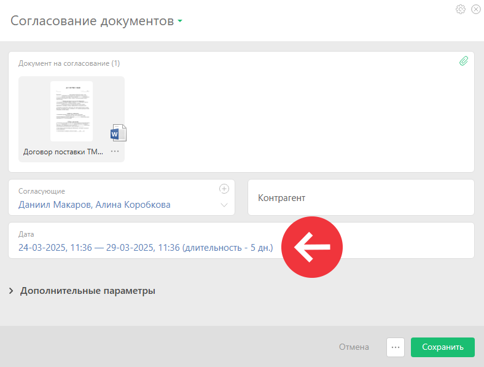Viewport: 484px width, 367px height.
Task: Open the document preview thumbnail
Action: 72,111
